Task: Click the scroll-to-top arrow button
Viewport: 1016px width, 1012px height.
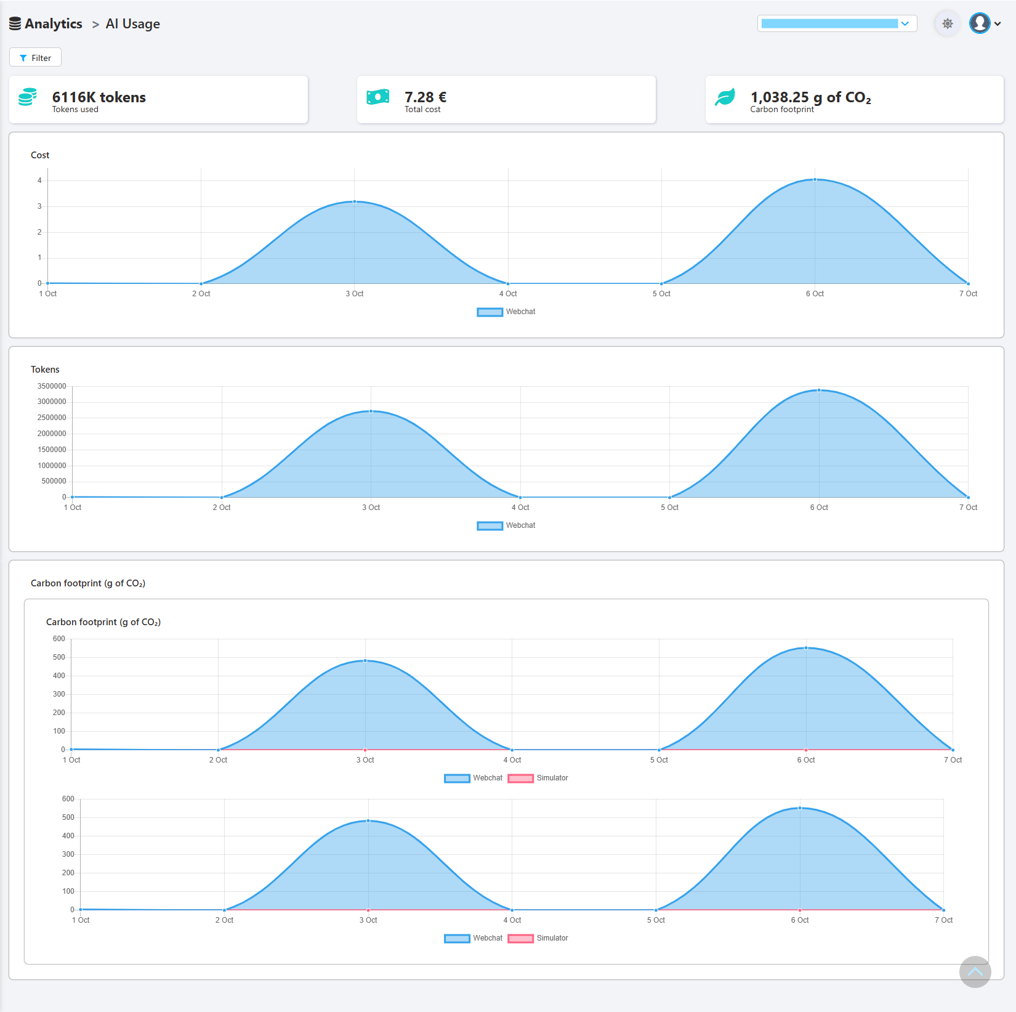Action: click(x=975, y=971)
